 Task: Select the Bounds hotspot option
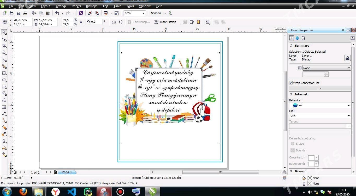point(293,150)
